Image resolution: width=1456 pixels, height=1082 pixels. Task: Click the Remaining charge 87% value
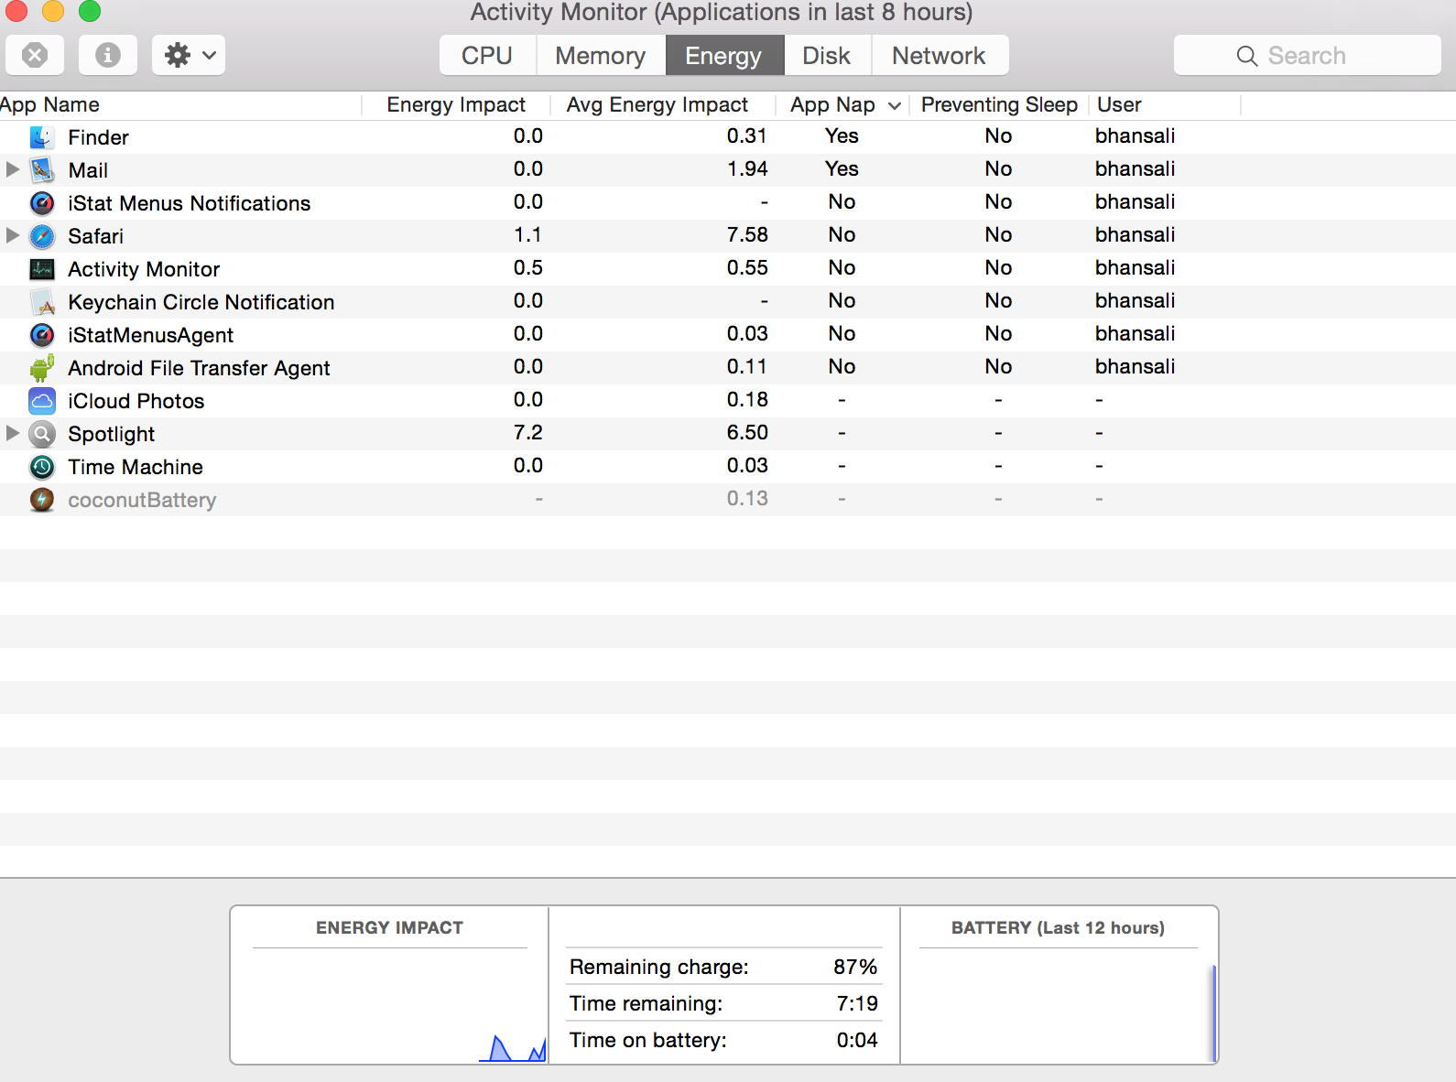coord(855,967)
